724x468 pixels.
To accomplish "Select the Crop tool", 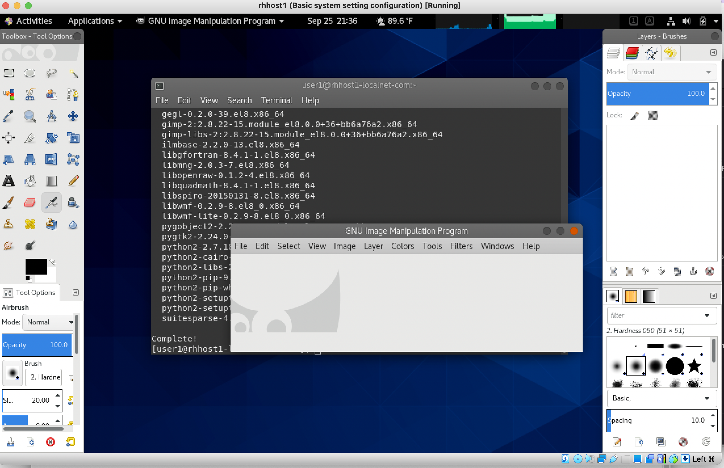I will [x=30, y=138].
